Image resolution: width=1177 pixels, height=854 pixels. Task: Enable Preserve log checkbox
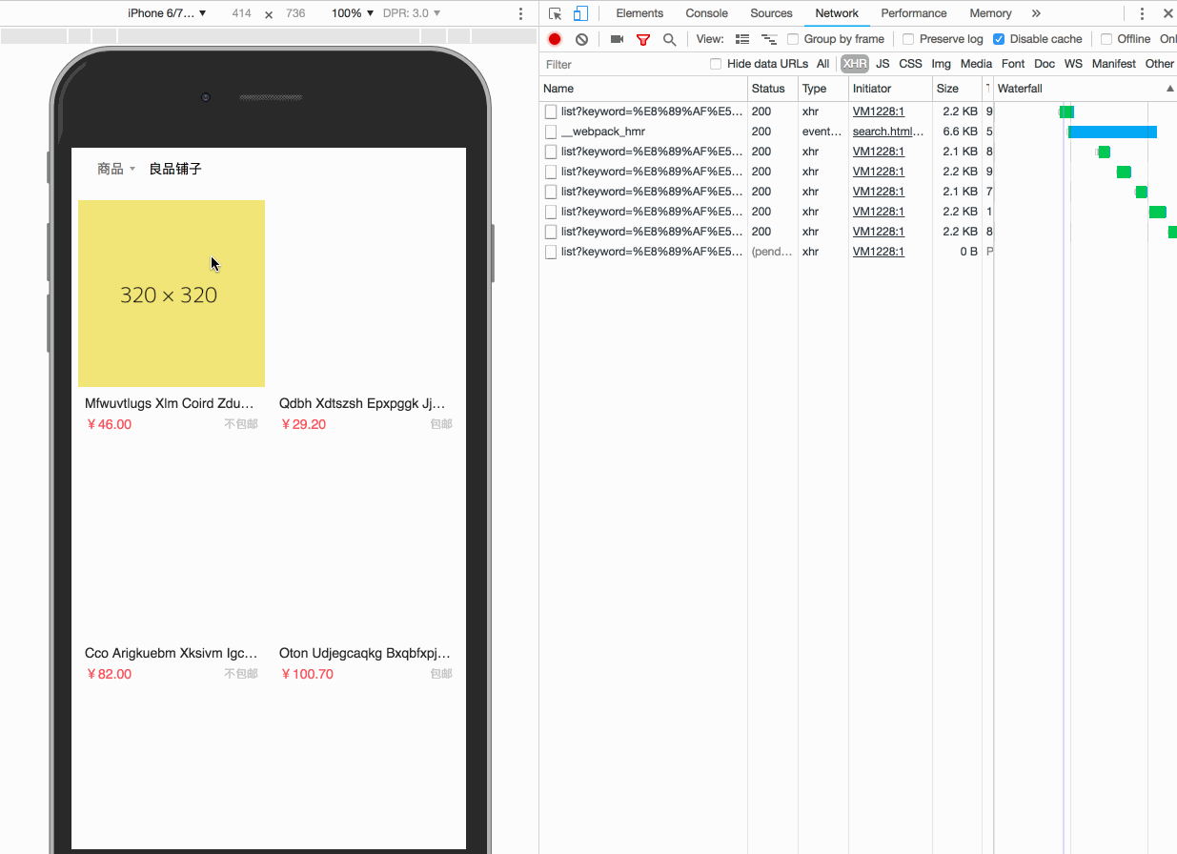point(908,39)
